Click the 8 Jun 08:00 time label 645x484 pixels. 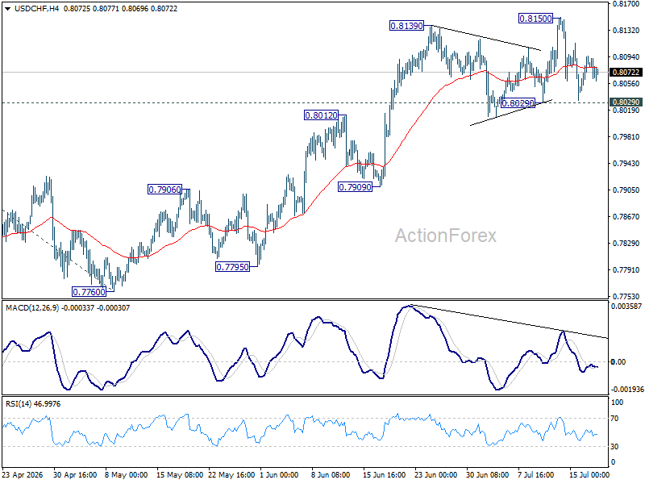click(331, 475)
